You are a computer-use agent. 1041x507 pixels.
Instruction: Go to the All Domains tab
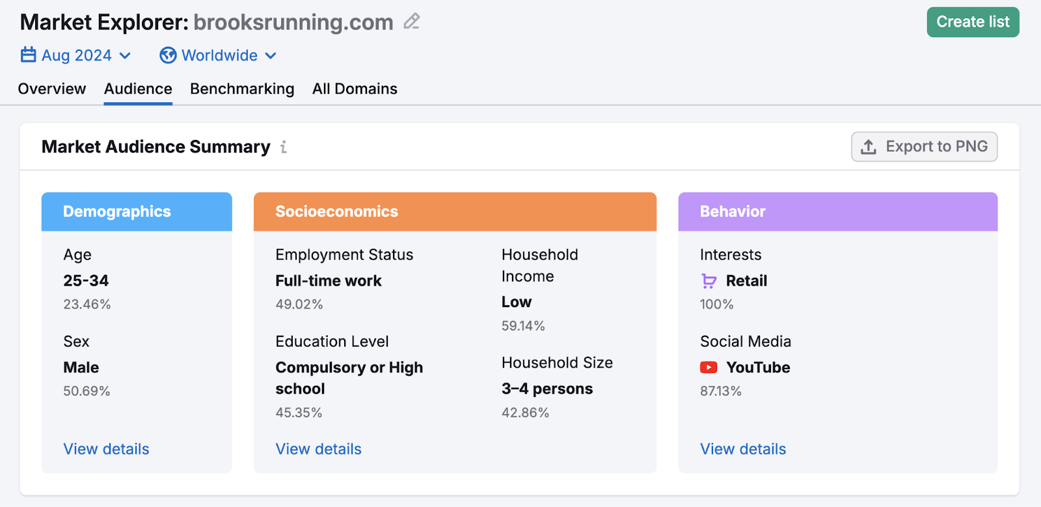355,89
